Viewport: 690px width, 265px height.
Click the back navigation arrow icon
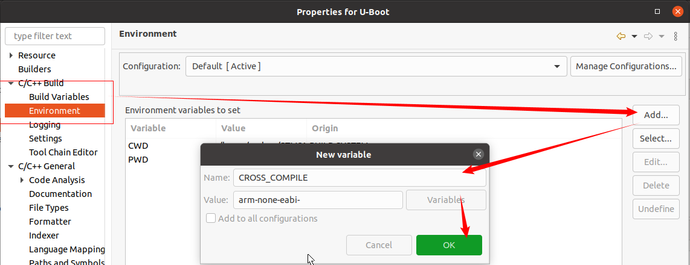[x=621, y=36]
